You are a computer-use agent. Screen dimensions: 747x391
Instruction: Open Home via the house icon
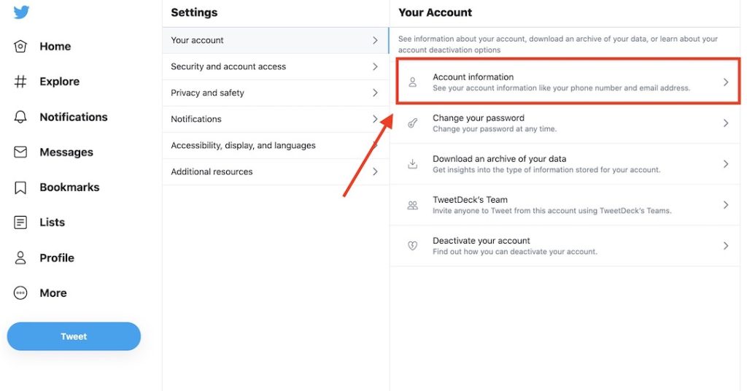[x=20, y=46]
